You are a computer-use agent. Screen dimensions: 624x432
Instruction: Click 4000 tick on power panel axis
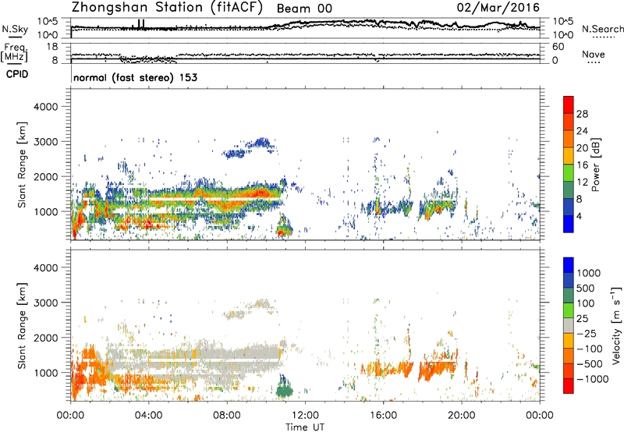point(45,107)
